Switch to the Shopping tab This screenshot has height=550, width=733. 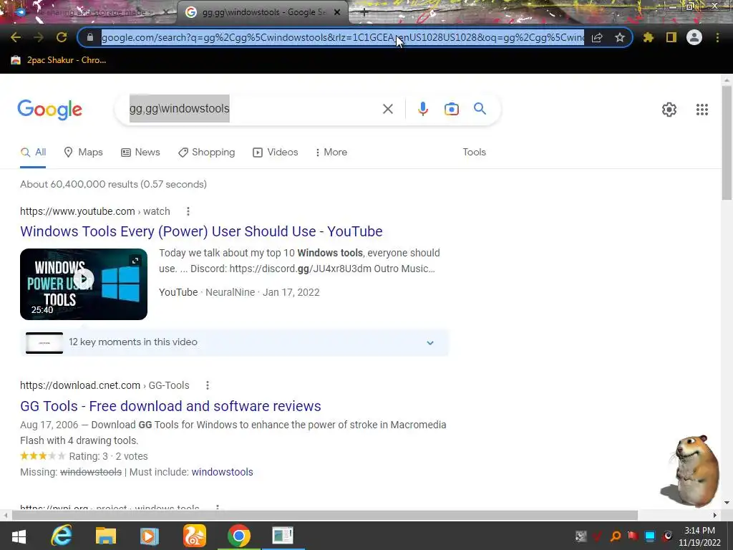tap(206, 152)
